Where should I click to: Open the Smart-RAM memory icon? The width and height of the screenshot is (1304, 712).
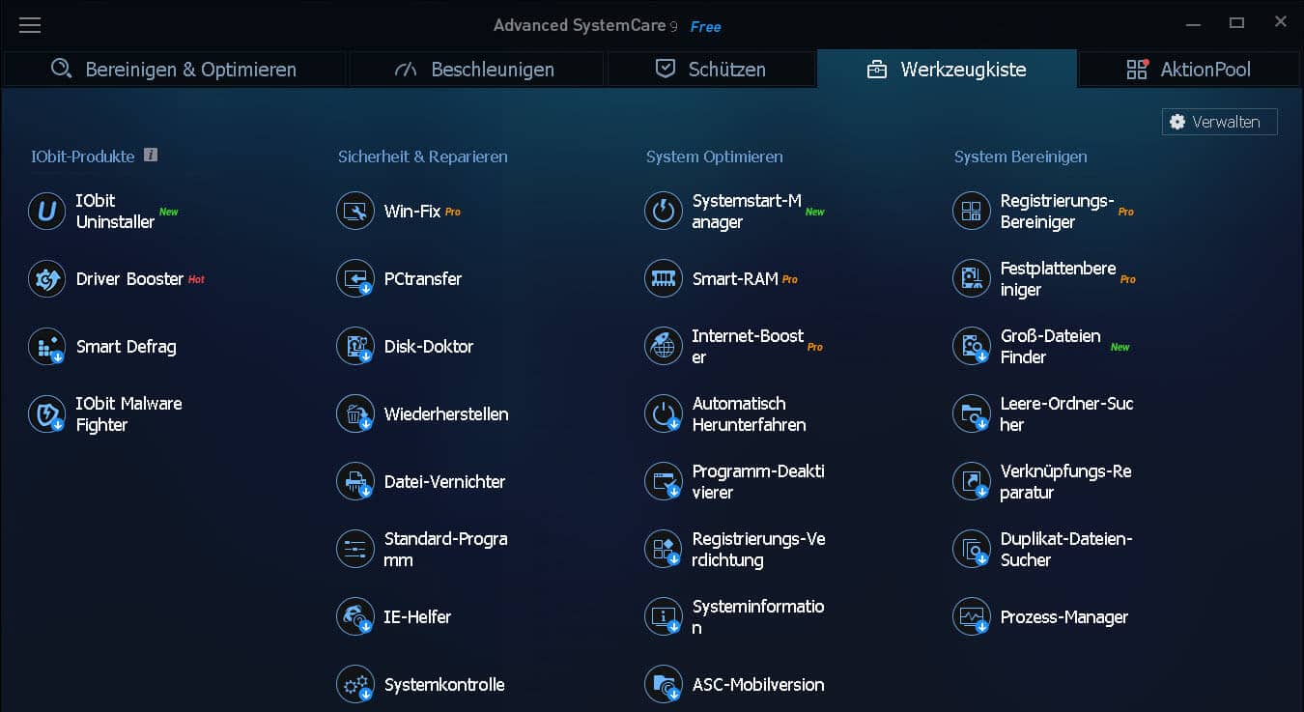pyautogui.click(x=663, y=278)
